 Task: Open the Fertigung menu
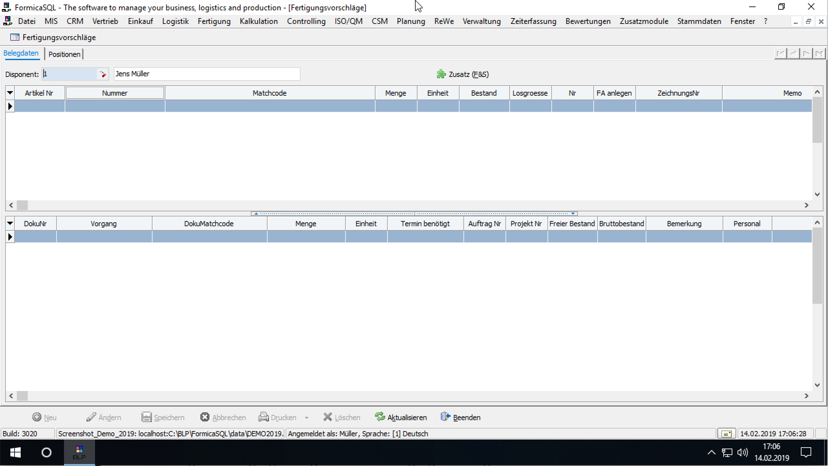pos(214,21)
